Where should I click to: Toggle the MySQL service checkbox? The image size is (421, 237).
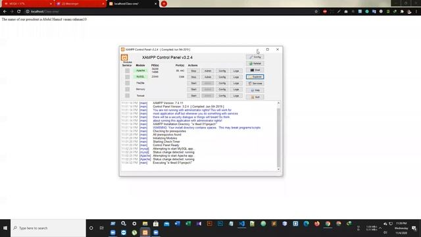127,77
